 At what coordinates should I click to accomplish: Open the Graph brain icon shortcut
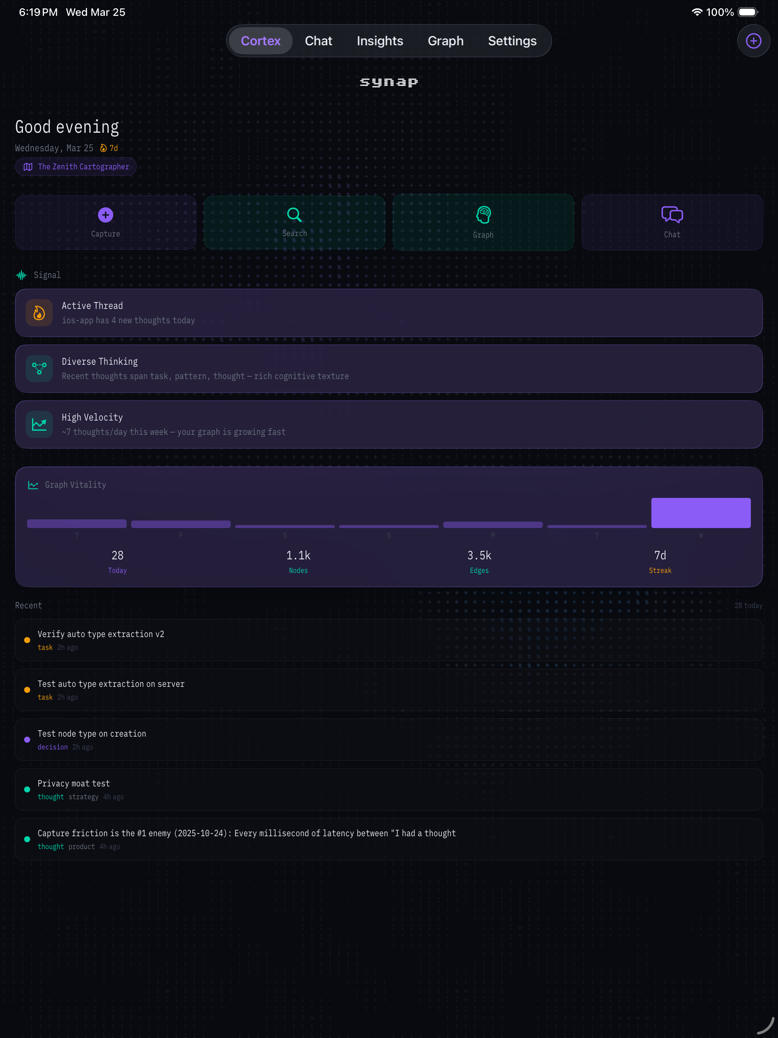(x=483, y=215)
